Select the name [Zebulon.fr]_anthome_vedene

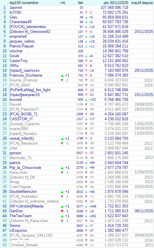coord(34,201)
